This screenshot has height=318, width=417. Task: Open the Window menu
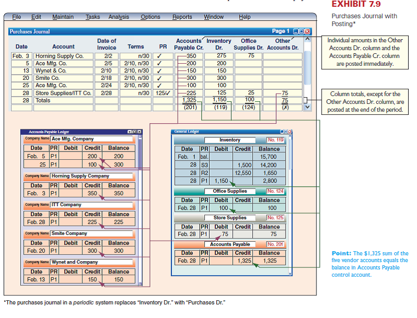214,17
